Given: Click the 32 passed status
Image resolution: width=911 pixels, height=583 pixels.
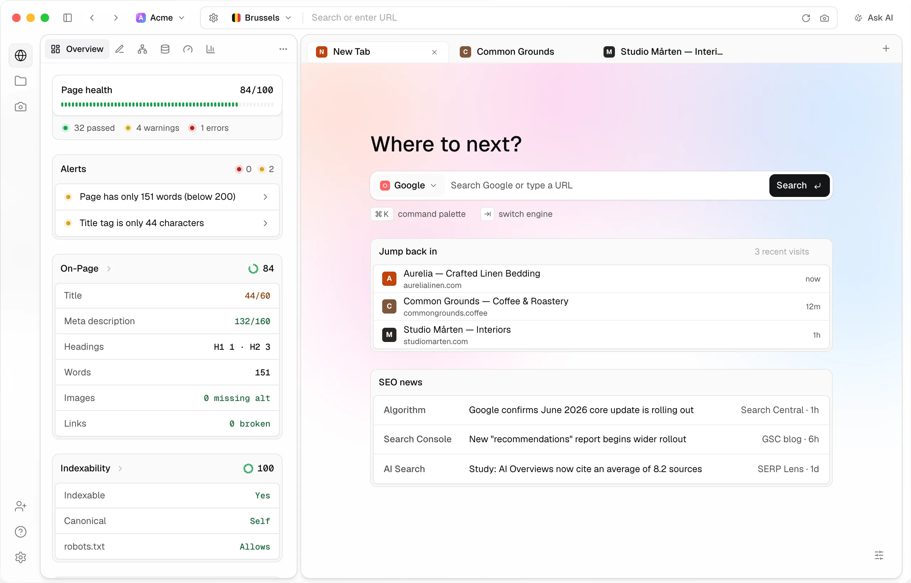Looking at the screenshot, I should coord(88,128).
